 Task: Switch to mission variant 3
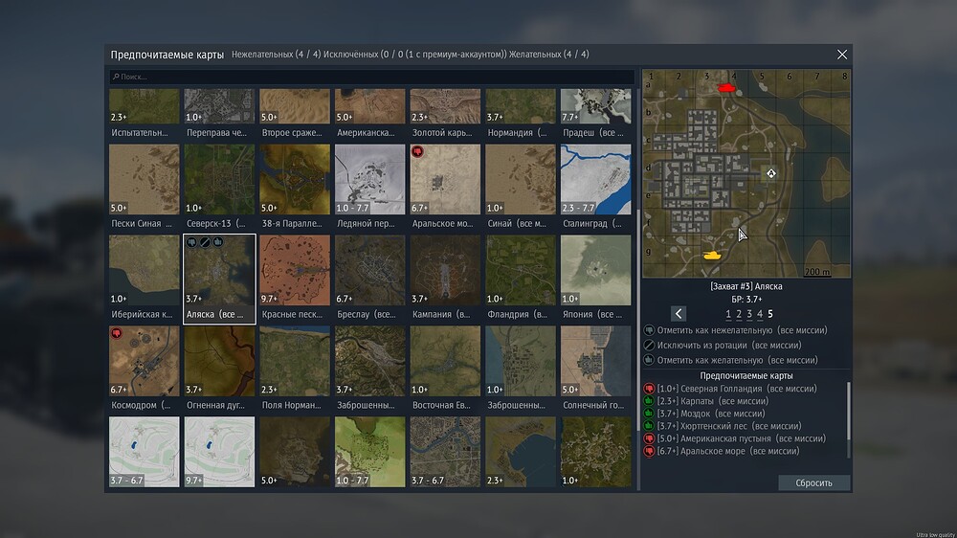pos(749,314)
